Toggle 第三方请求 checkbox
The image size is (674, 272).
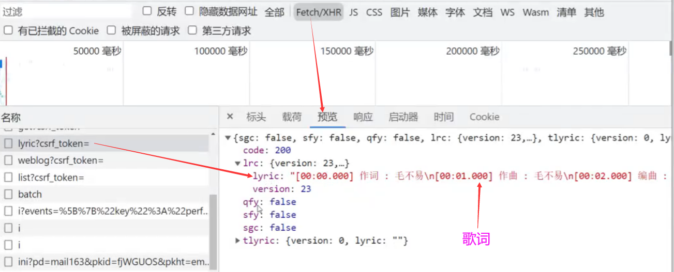pyautogui.click(x=192, y=30)
